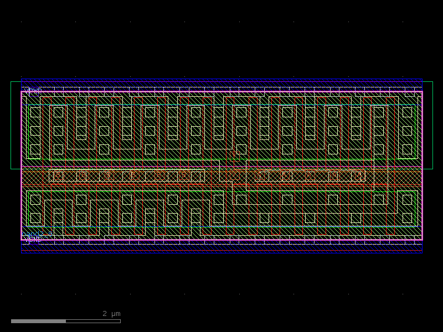Viewport: 443px width, 332px height.
Task: Select the VPWR power rail label
Action: coord(33,90)
